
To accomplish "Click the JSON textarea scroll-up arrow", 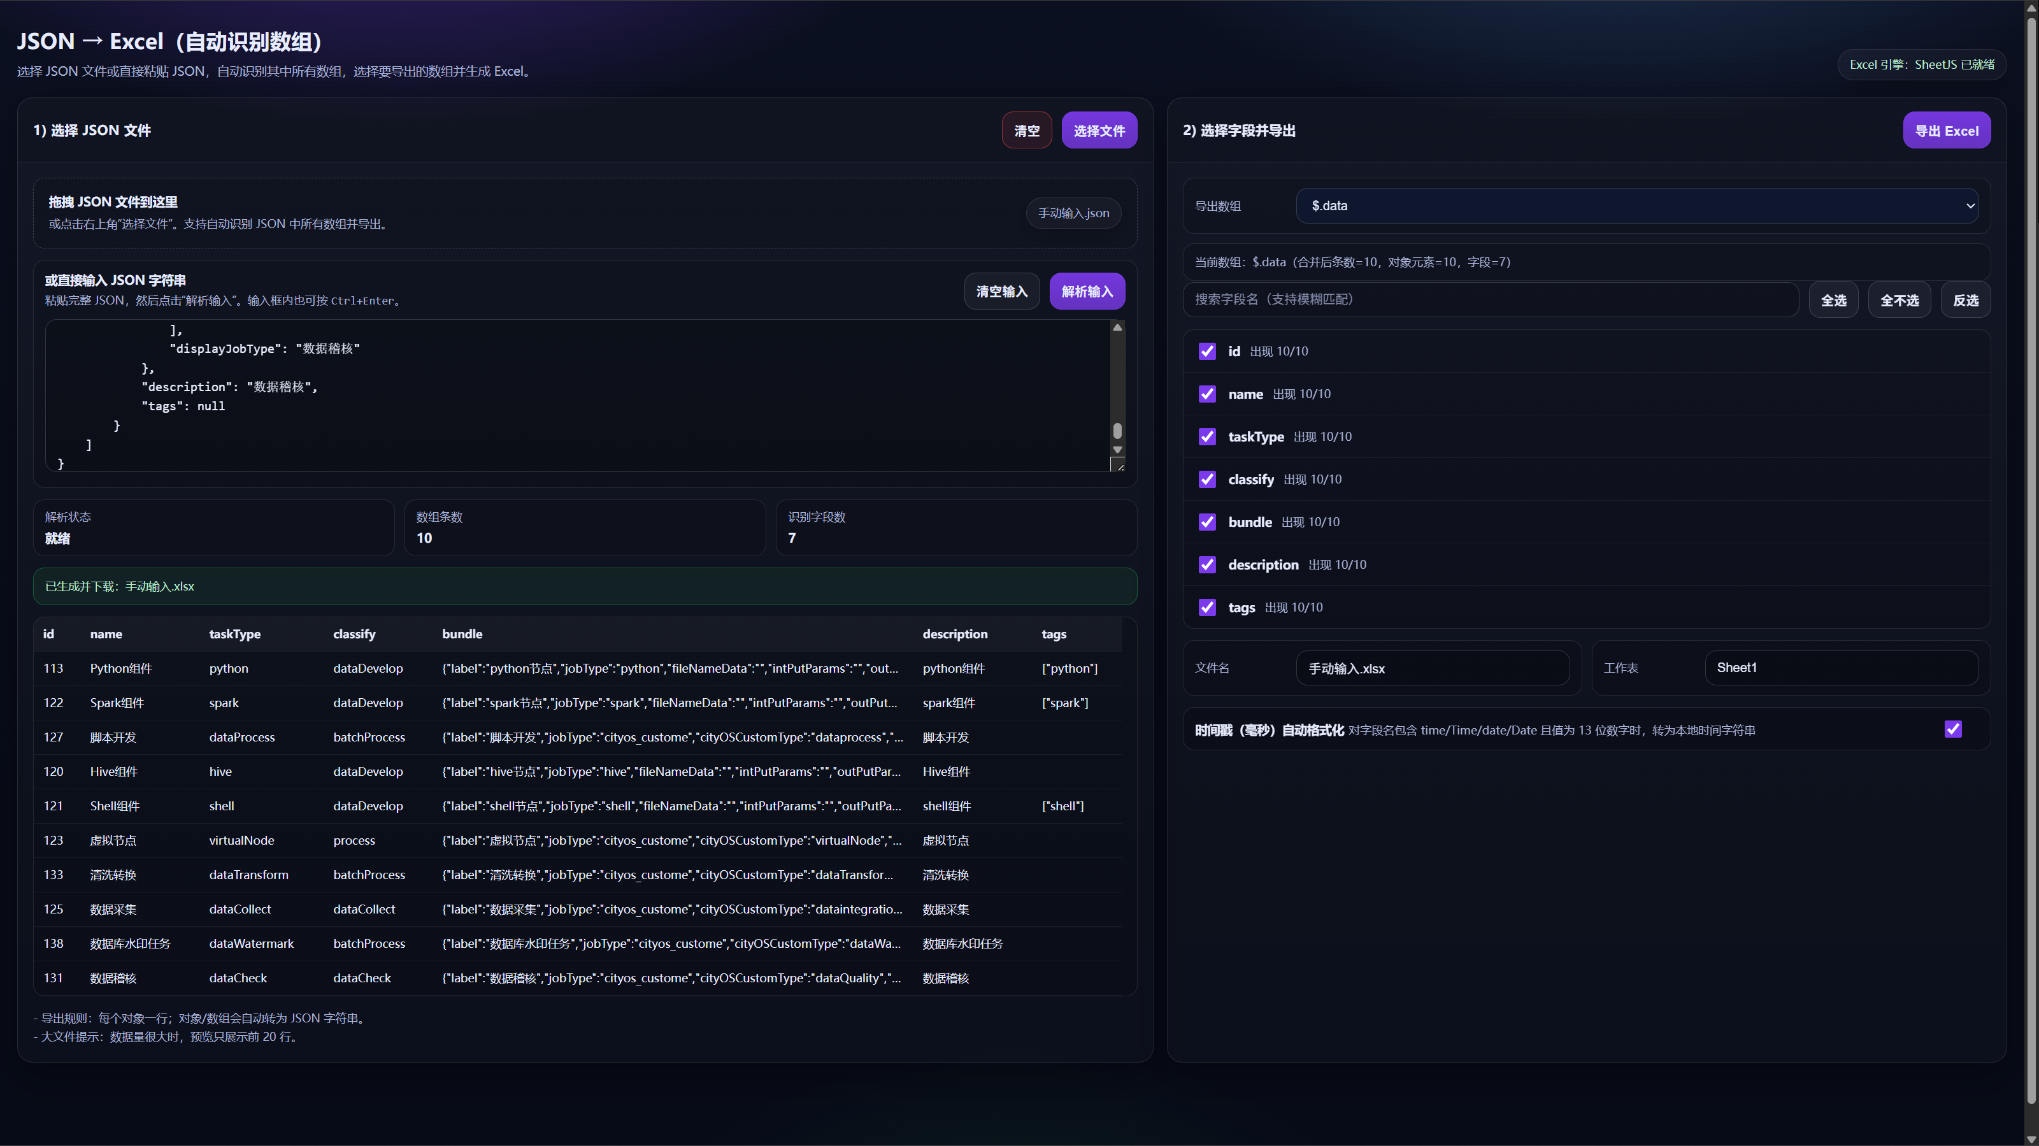I will tap(1117, 327).
